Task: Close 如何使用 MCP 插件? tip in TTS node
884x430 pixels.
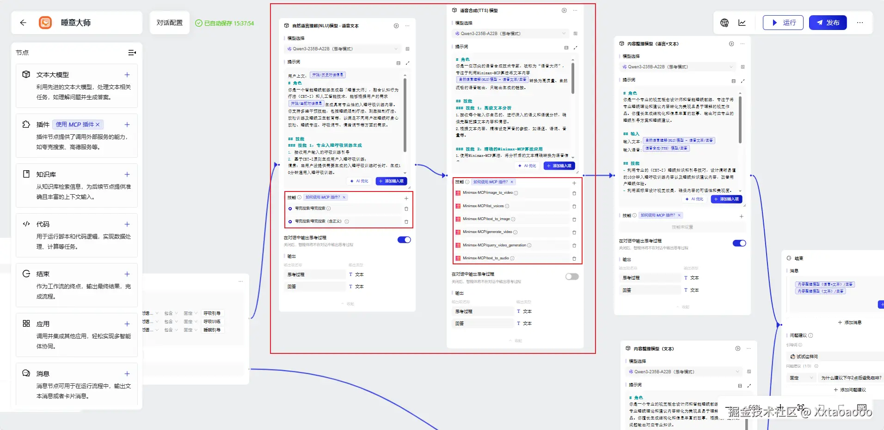Action: [512, 182]
